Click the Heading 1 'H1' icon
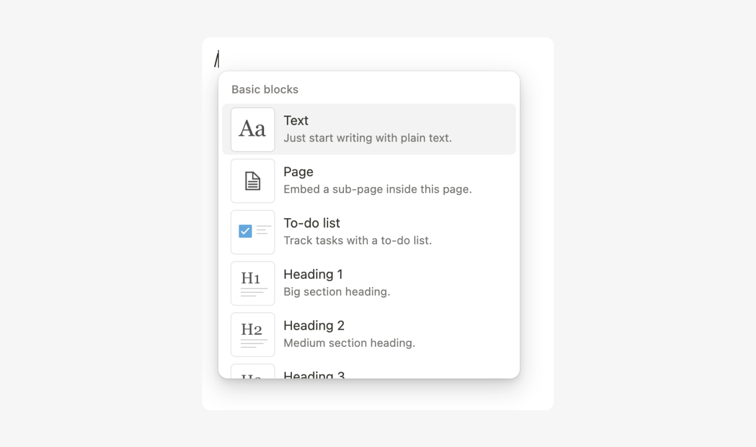756x447 pixels. point(253,283)
